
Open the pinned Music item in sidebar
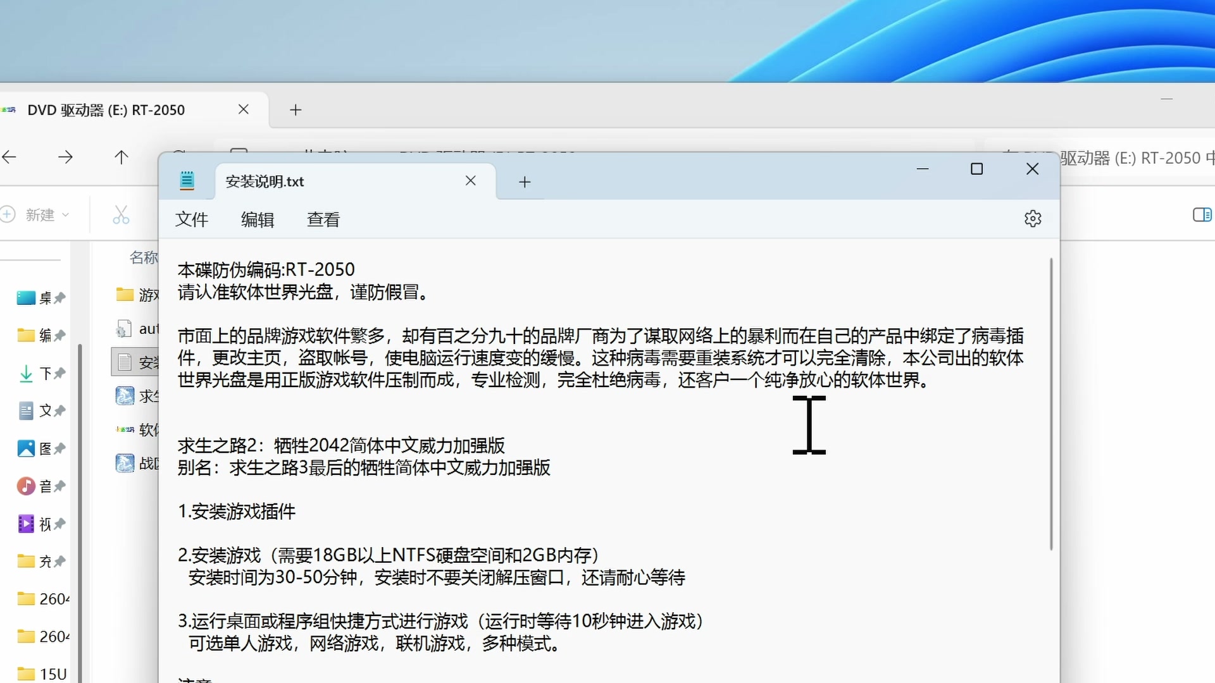[40, 486]
